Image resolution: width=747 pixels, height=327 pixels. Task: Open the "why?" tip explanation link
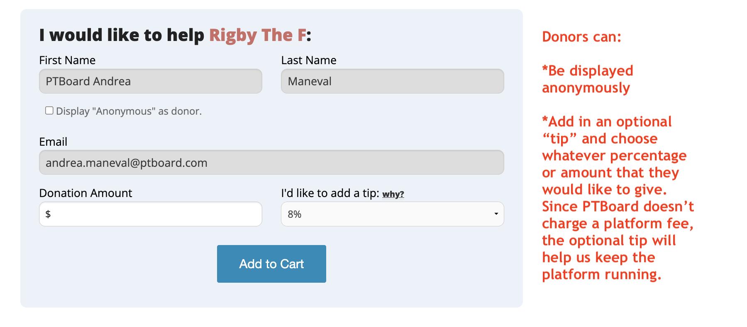(x=393, y=194)
